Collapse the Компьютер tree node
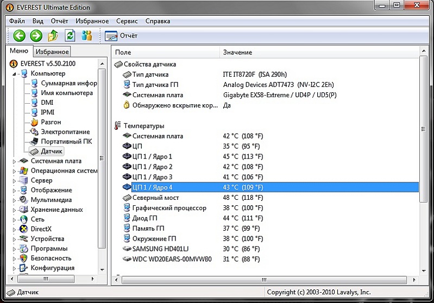The height and width of the screenshot is (303, 434). click(15, 74)
